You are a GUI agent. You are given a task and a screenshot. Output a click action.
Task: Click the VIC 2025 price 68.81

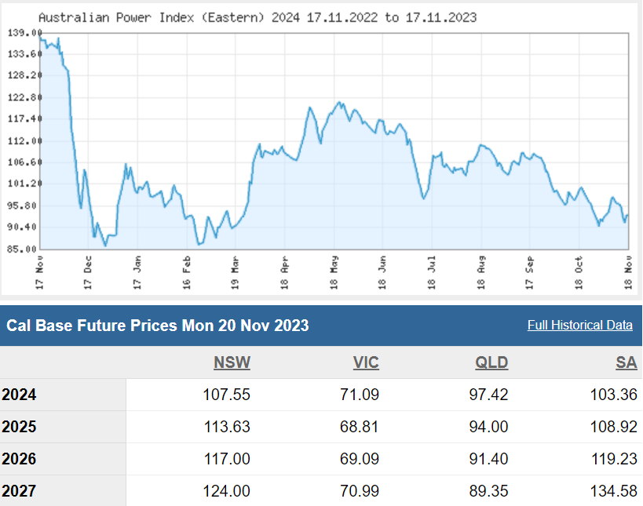[x=357, y=427]
